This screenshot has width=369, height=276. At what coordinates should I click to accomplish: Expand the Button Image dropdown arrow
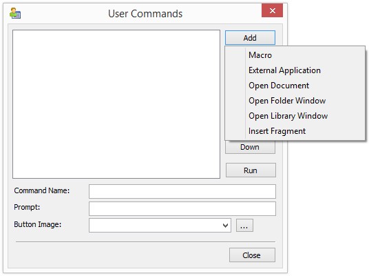pos(225,226)
